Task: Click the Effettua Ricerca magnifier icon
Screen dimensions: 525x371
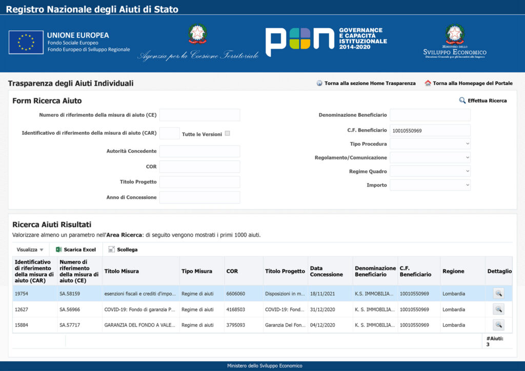Action: [462, 101]
